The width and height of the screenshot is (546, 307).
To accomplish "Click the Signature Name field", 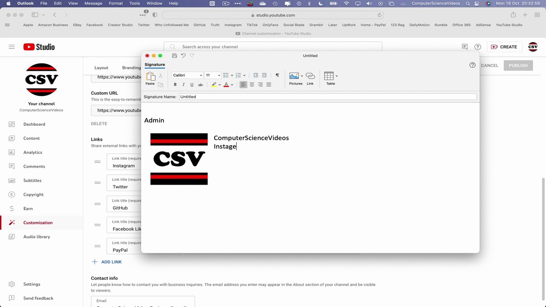I will [x=328, y=97].
